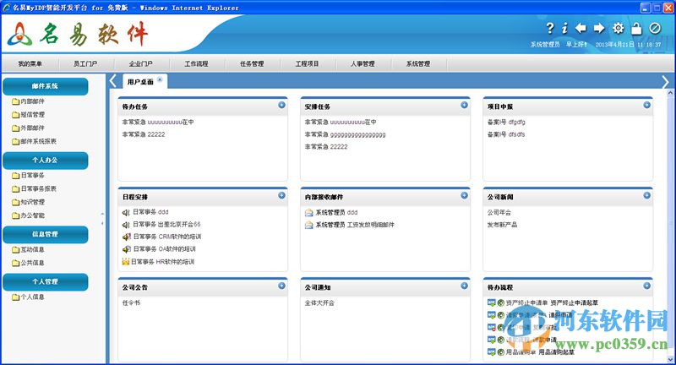Open 邮件系统报表 in sidebar
The height and width of the screenshot is (365, 676).
[x=38, y=141]
